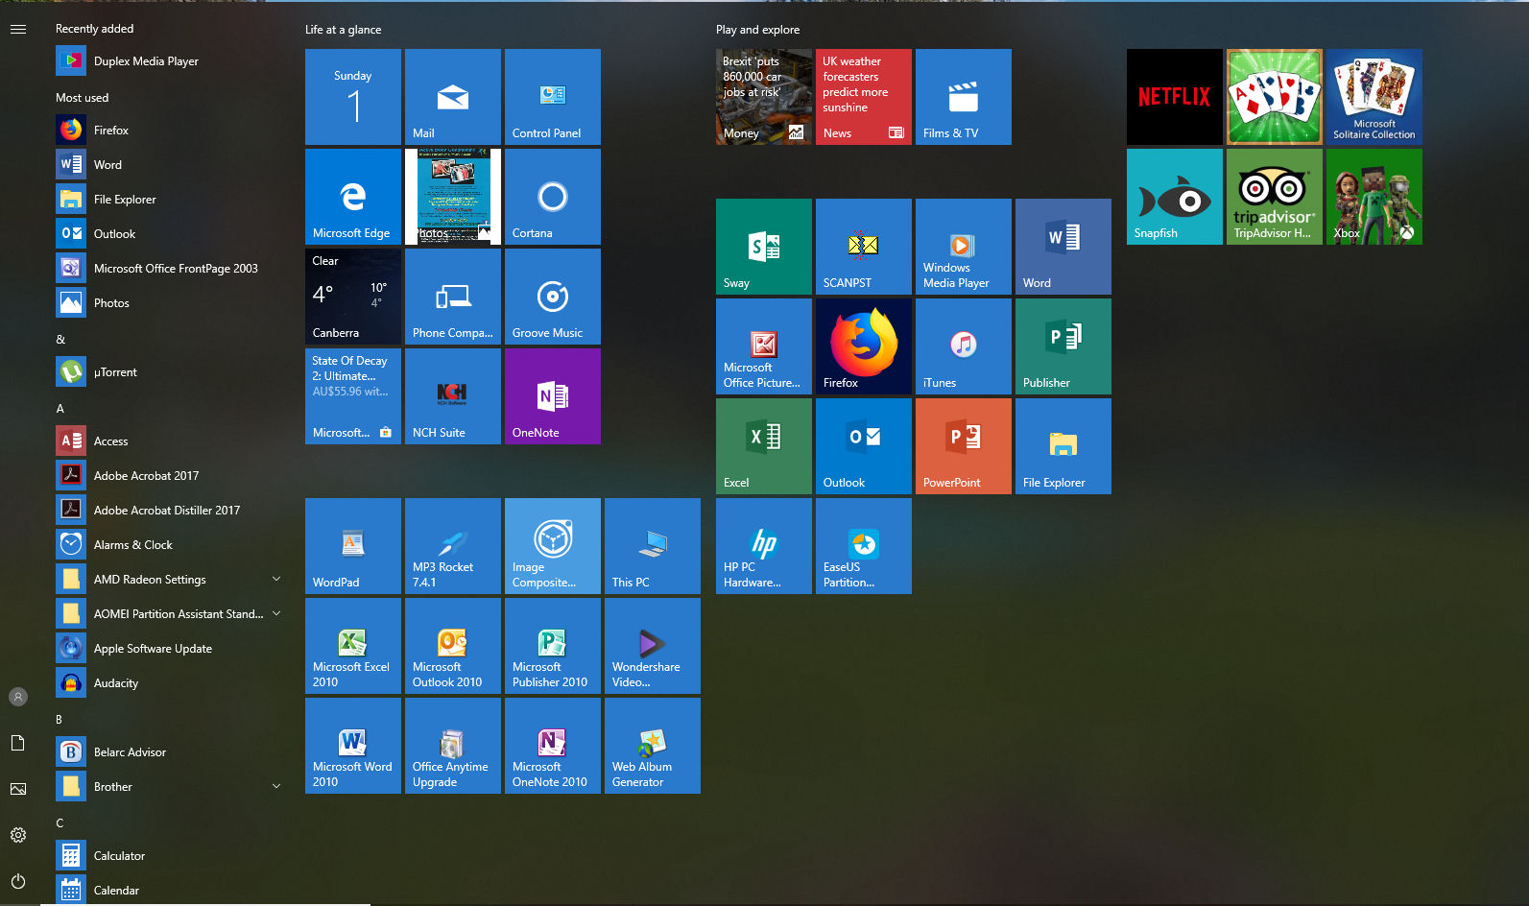
Task: Open Duplex Media Player from Recently added
Action: (169, 61)
